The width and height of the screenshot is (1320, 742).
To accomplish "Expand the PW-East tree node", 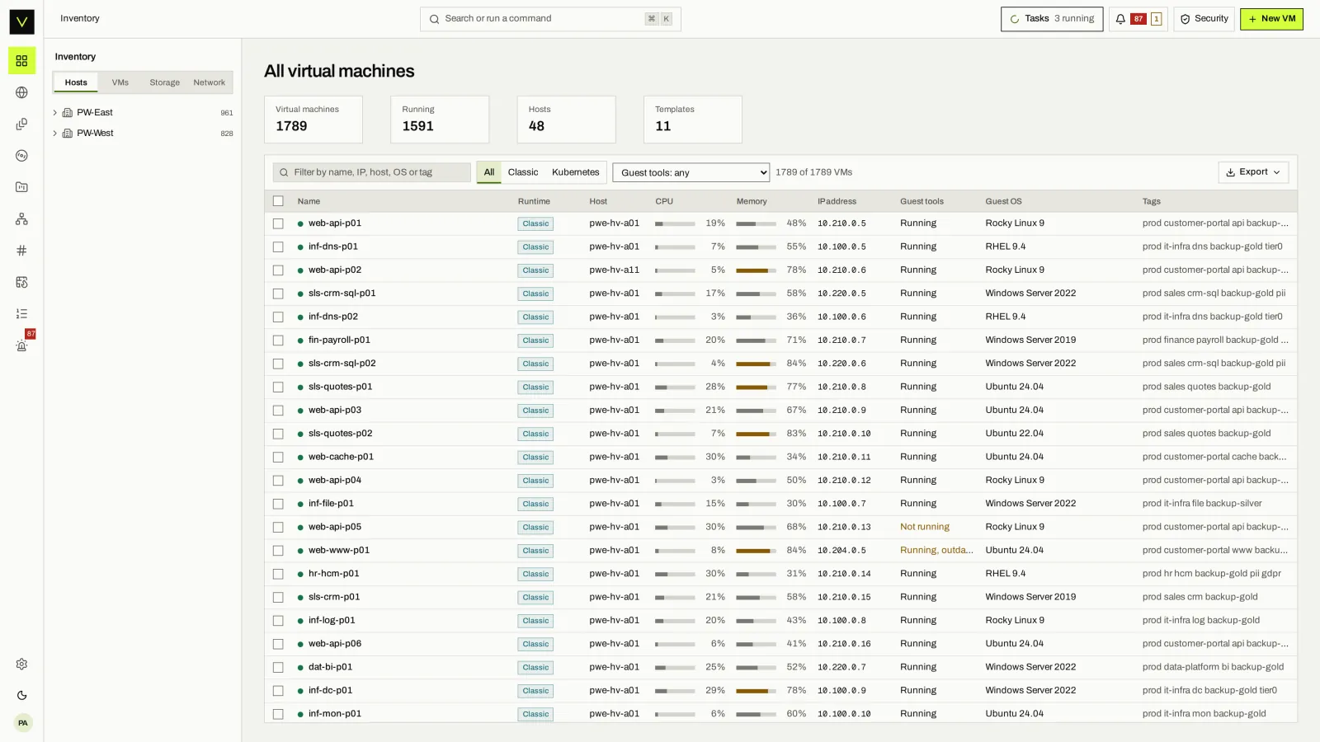I will (x=54, y=113).
